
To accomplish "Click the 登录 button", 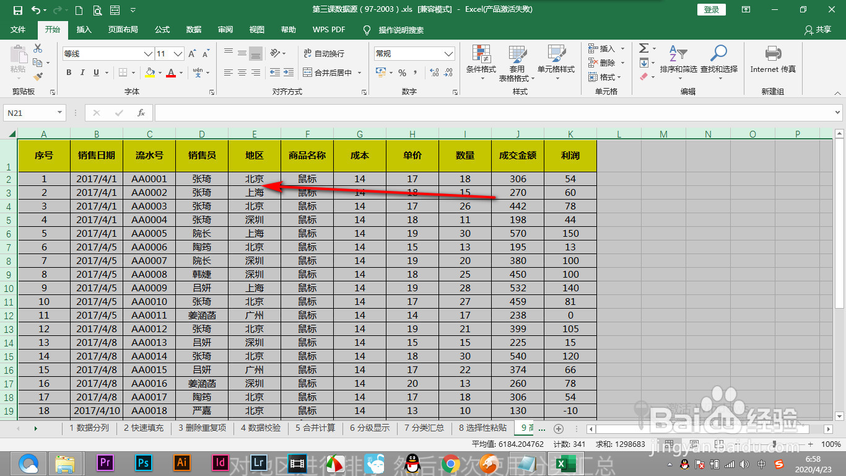I will [710, 9].
